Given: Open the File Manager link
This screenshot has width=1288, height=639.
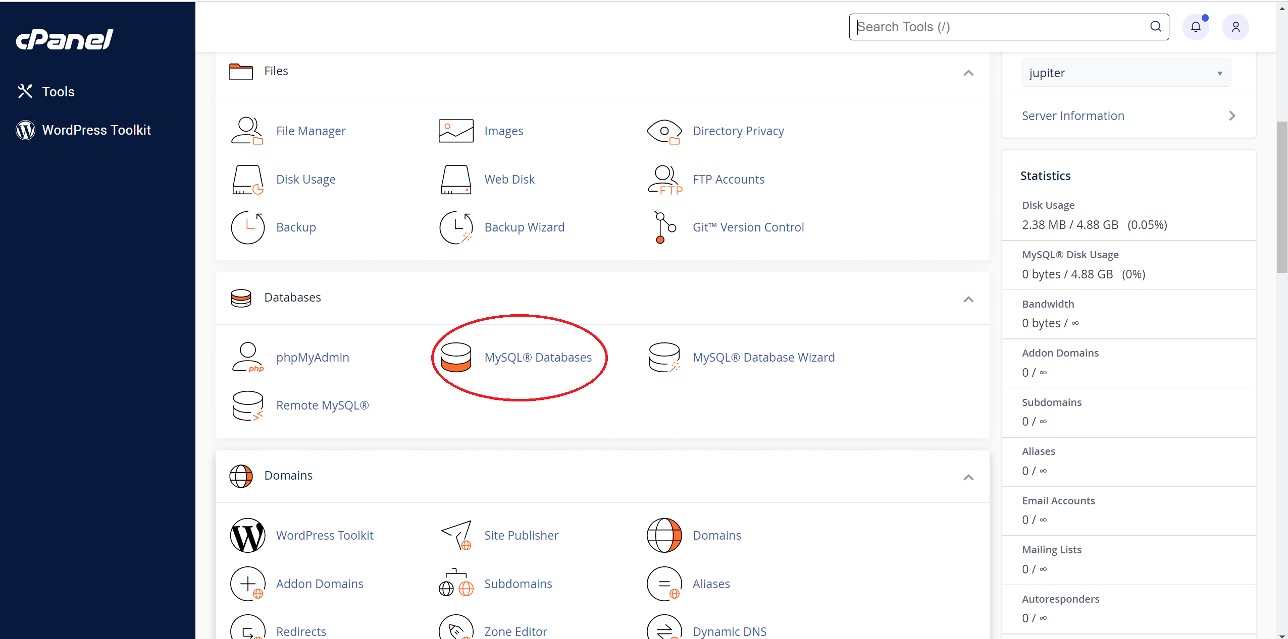Looking at the screenshot, I should point(311,131).
